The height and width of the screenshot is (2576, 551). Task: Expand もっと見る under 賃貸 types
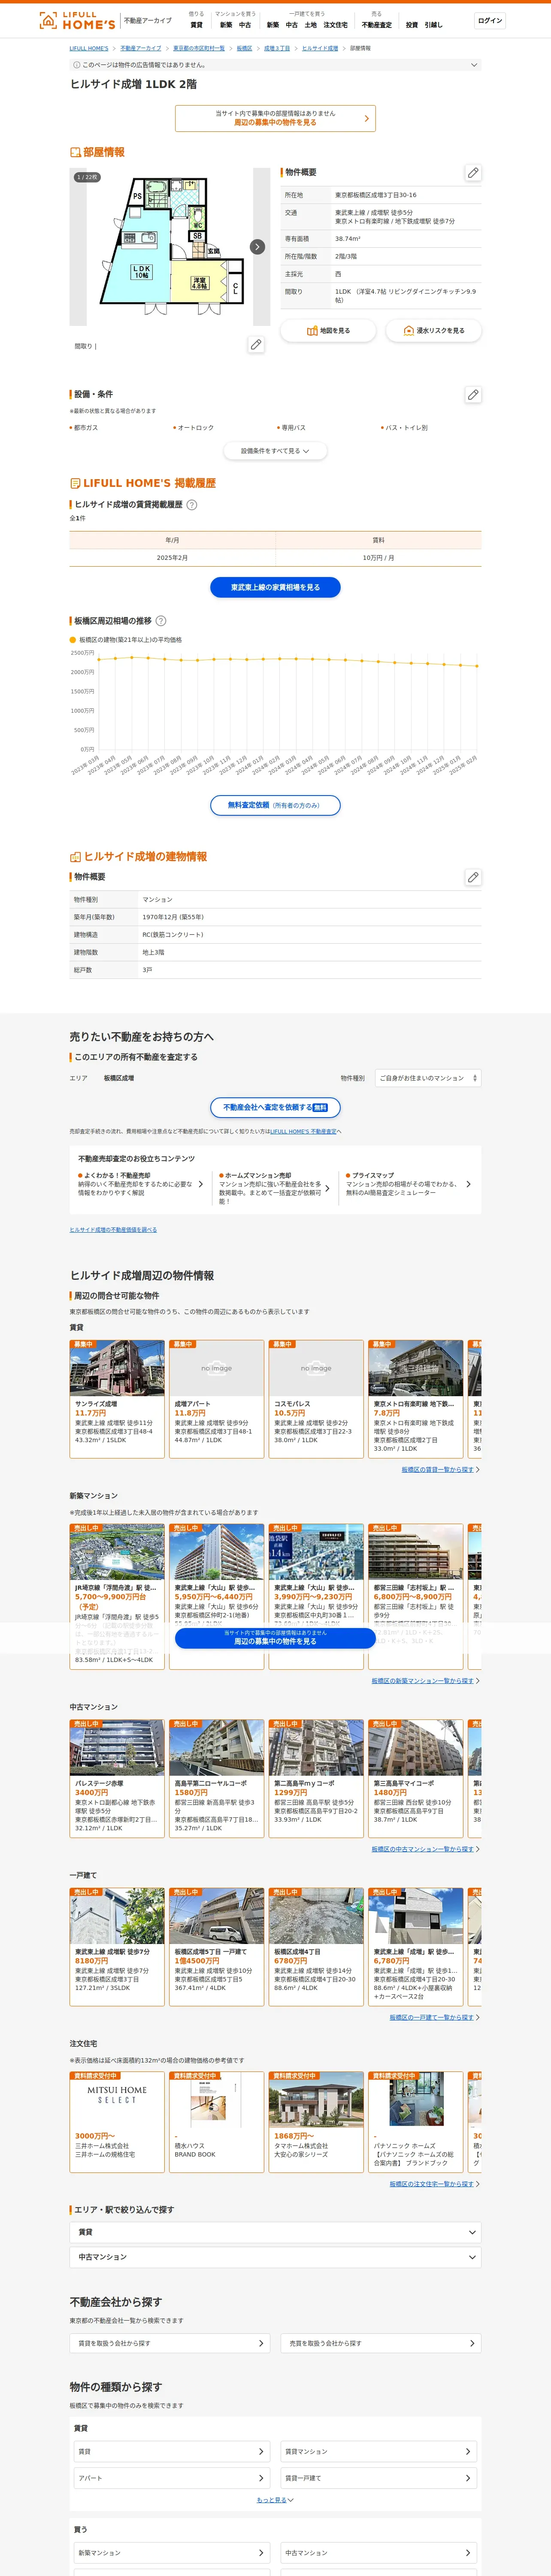click(275, 2500)
